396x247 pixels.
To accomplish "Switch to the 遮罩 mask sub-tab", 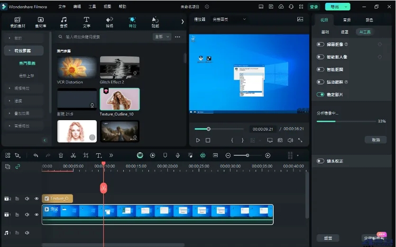I will pos(344,32).
